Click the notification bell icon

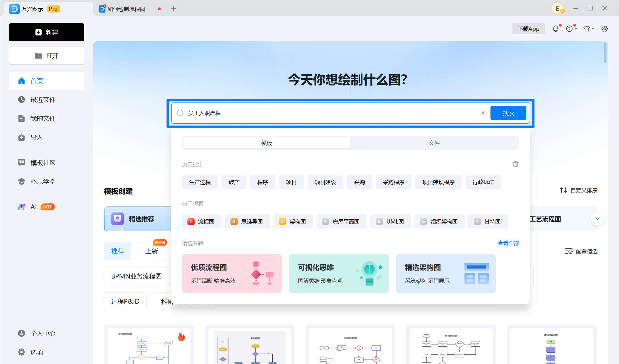pos(555,29)
